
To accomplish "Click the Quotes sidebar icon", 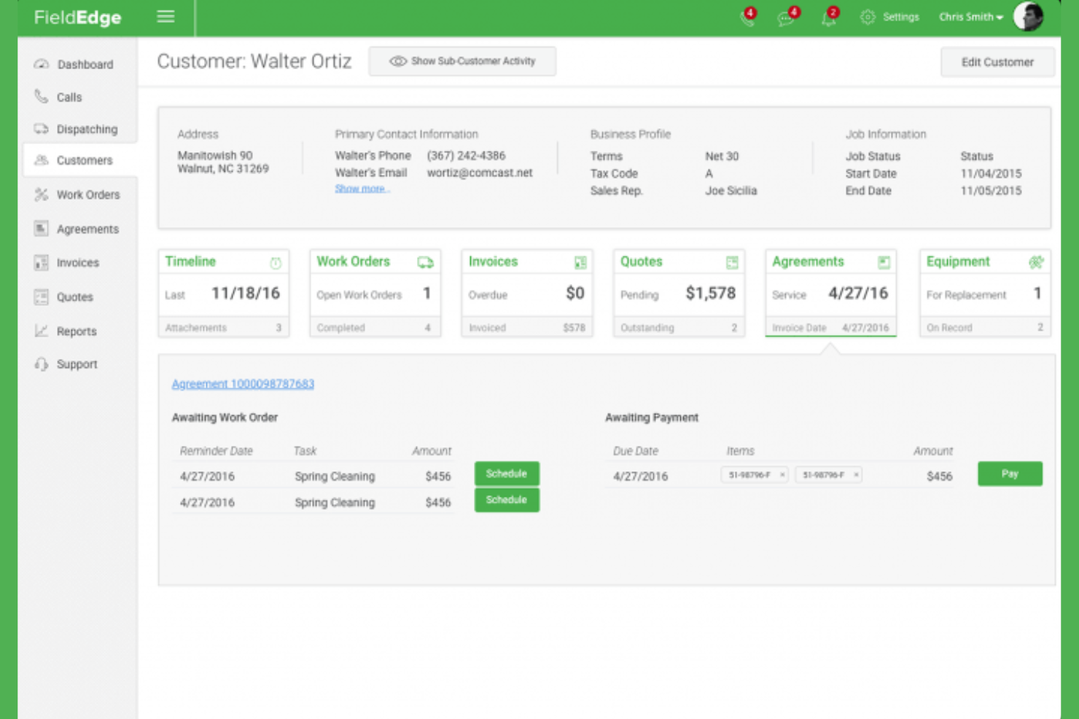I will (x=41, y=296).
